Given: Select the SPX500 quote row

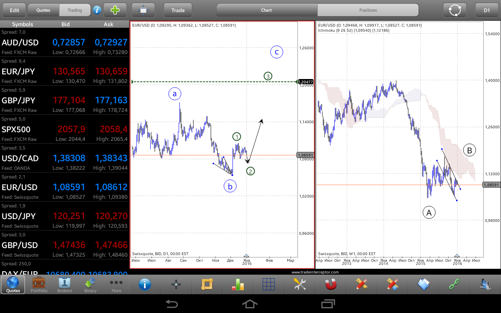Looking at the screenshot, I should pos(65,129).
